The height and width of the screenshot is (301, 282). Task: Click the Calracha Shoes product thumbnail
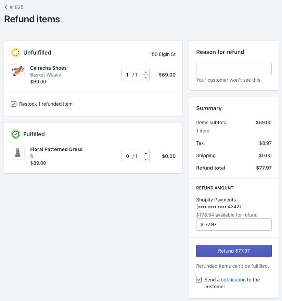(18, 71)
